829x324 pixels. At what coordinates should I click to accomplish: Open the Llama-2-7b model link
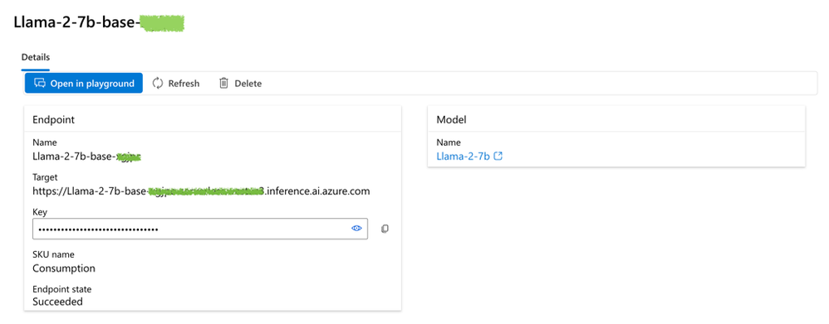click(x=464, y=156)
